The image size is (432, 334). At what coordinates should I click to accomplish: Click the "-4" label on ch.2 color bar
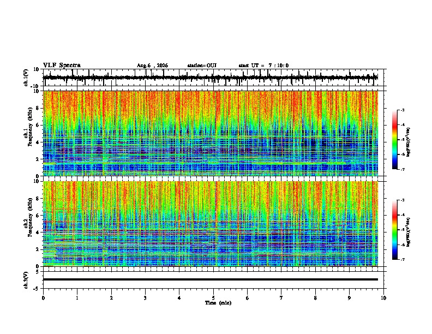pos(402,215)
